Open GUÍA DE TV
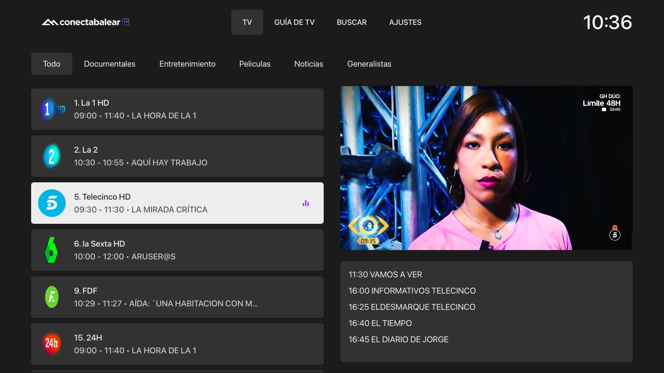Image resolution: width=664 pixels, height=373 pixels. [294, 22]
